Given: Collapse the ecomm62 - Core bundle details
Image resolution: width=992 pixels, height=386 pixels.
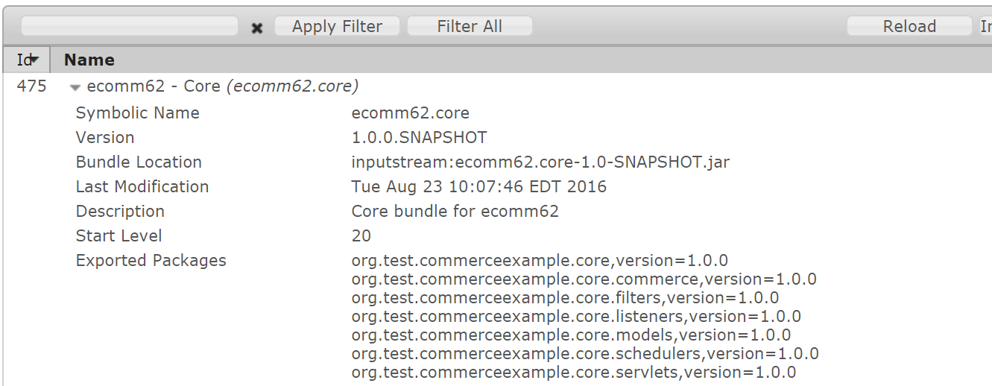Looking at the screenshot, I should pyautogui.click(x=75, y=87).
